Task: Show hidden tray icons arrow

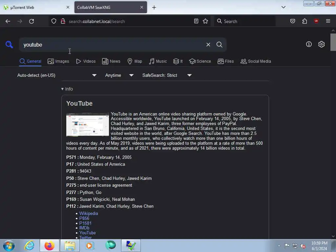Action: point(279,246)
